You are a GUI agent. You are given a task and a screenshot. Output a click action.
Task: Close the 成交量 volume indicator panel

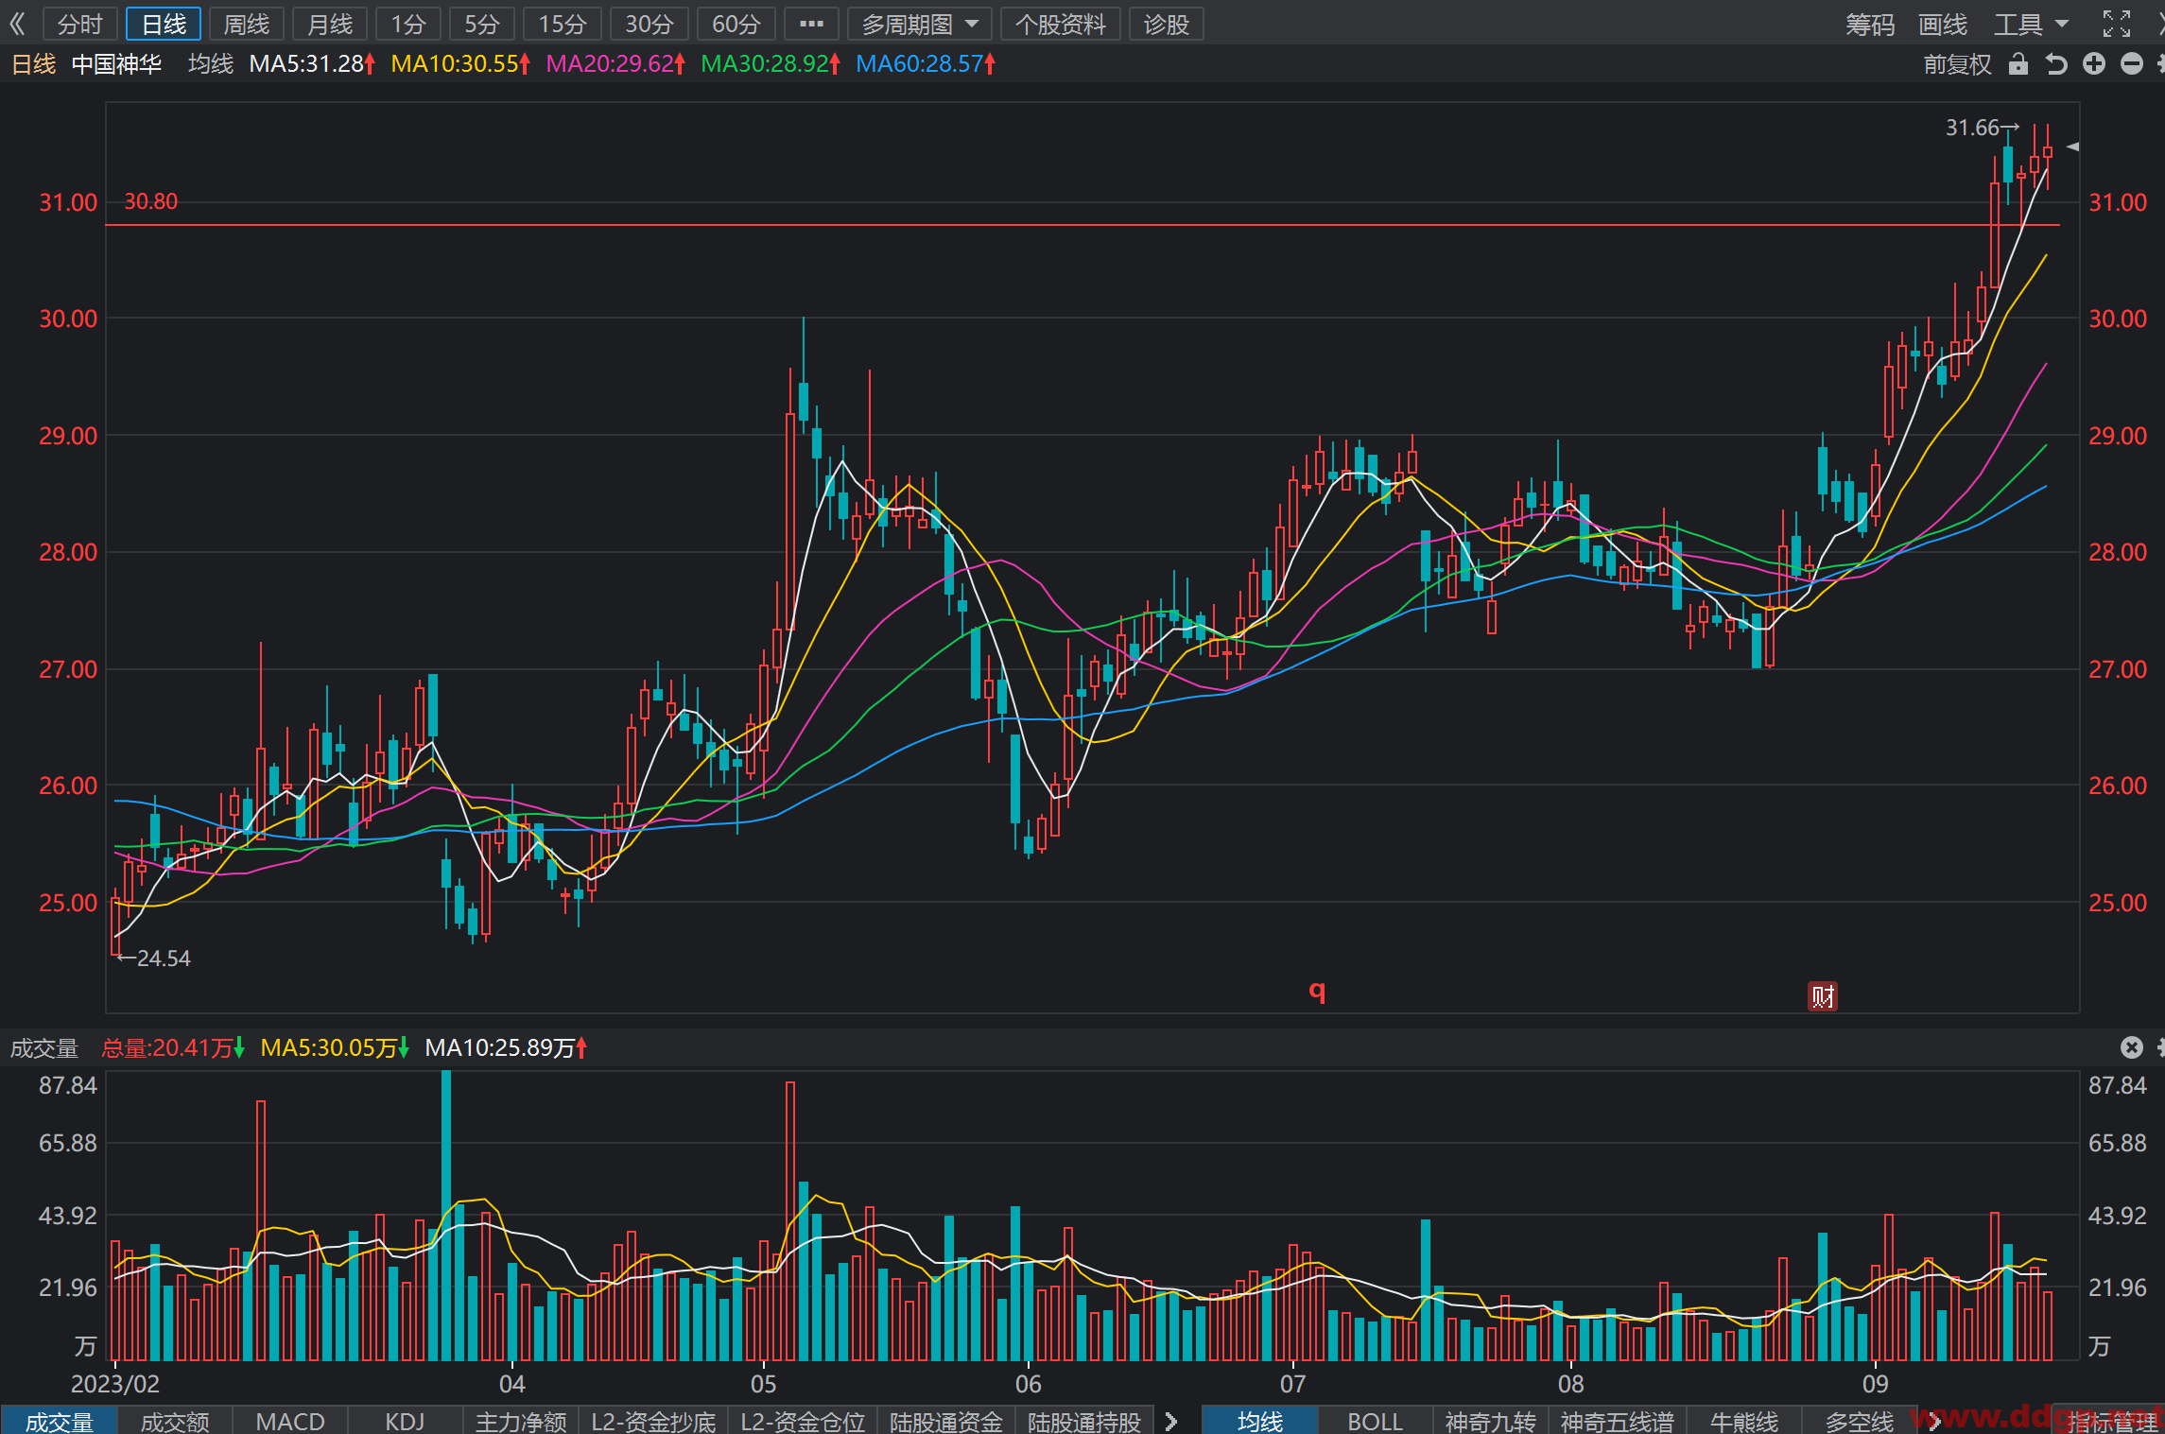2131,1046
